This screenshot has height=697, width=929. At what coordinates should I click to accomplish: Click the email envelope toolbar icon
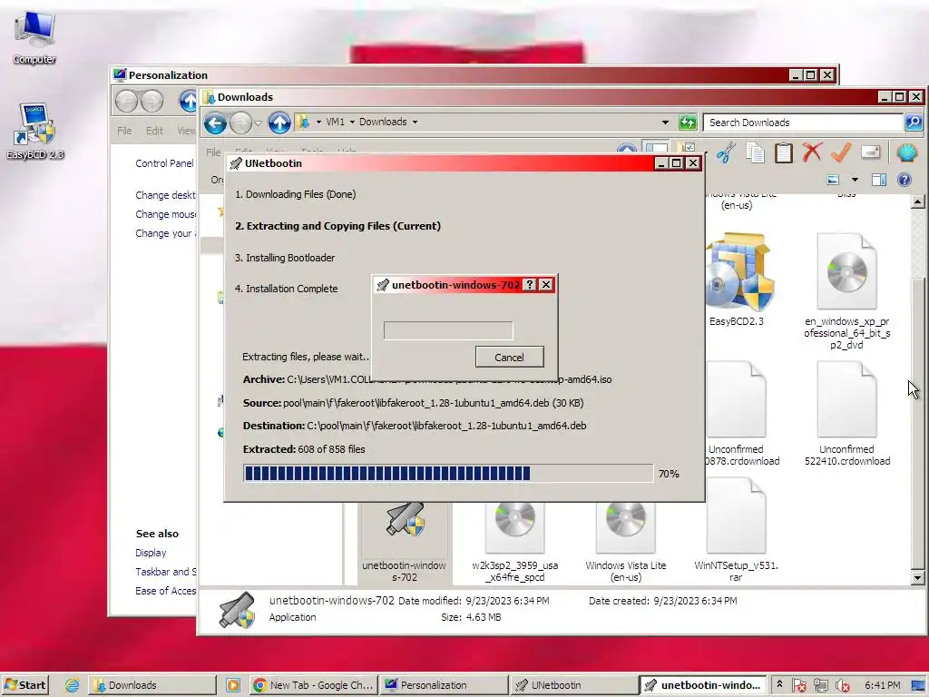pos(870,152)
